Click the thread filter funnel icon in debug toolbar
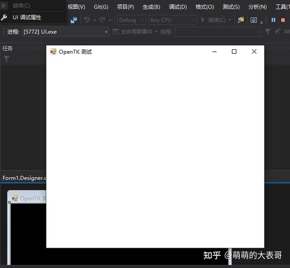The image size is (290, 268). tap(268, 32)
